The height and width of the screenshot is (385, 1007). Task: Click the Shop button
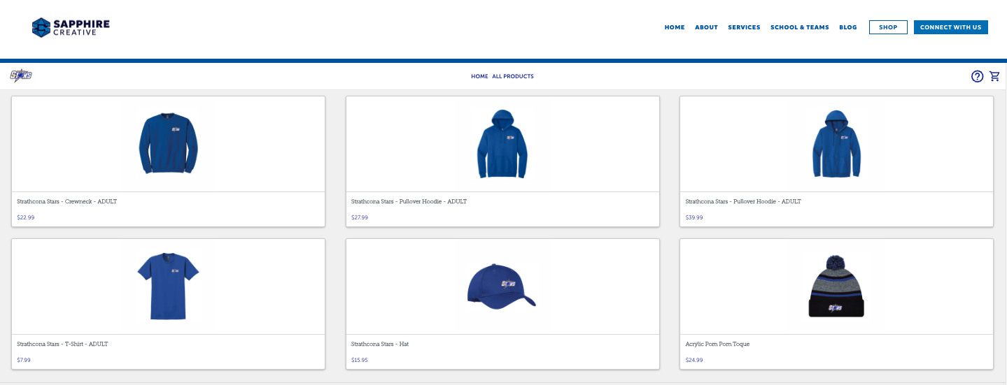(x=888, y=27)
